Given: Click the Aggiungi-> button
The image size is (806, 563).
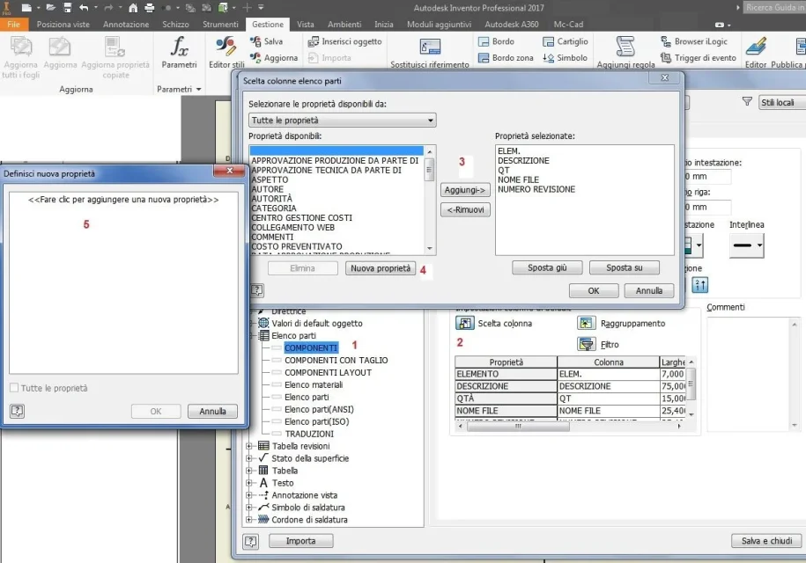Looking at the screenshot, I should pos(465,190).
